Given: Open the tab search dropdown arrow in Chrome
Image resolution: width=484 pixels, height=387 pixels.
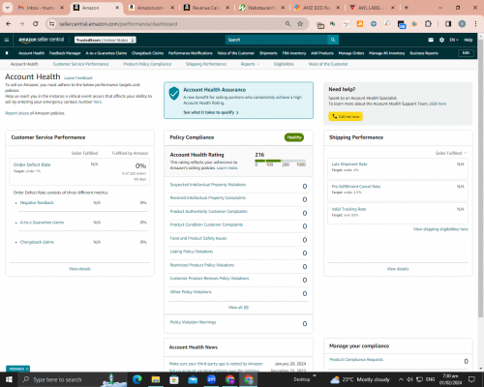Looking at the screenshot, I should coord(7,8).
